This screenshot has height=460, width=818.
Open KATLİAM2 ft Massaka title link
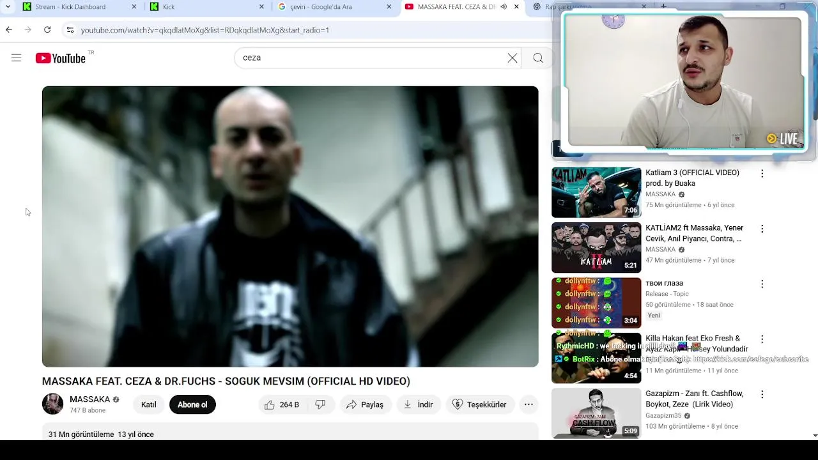pyautogui.click(x=693, y=233)
